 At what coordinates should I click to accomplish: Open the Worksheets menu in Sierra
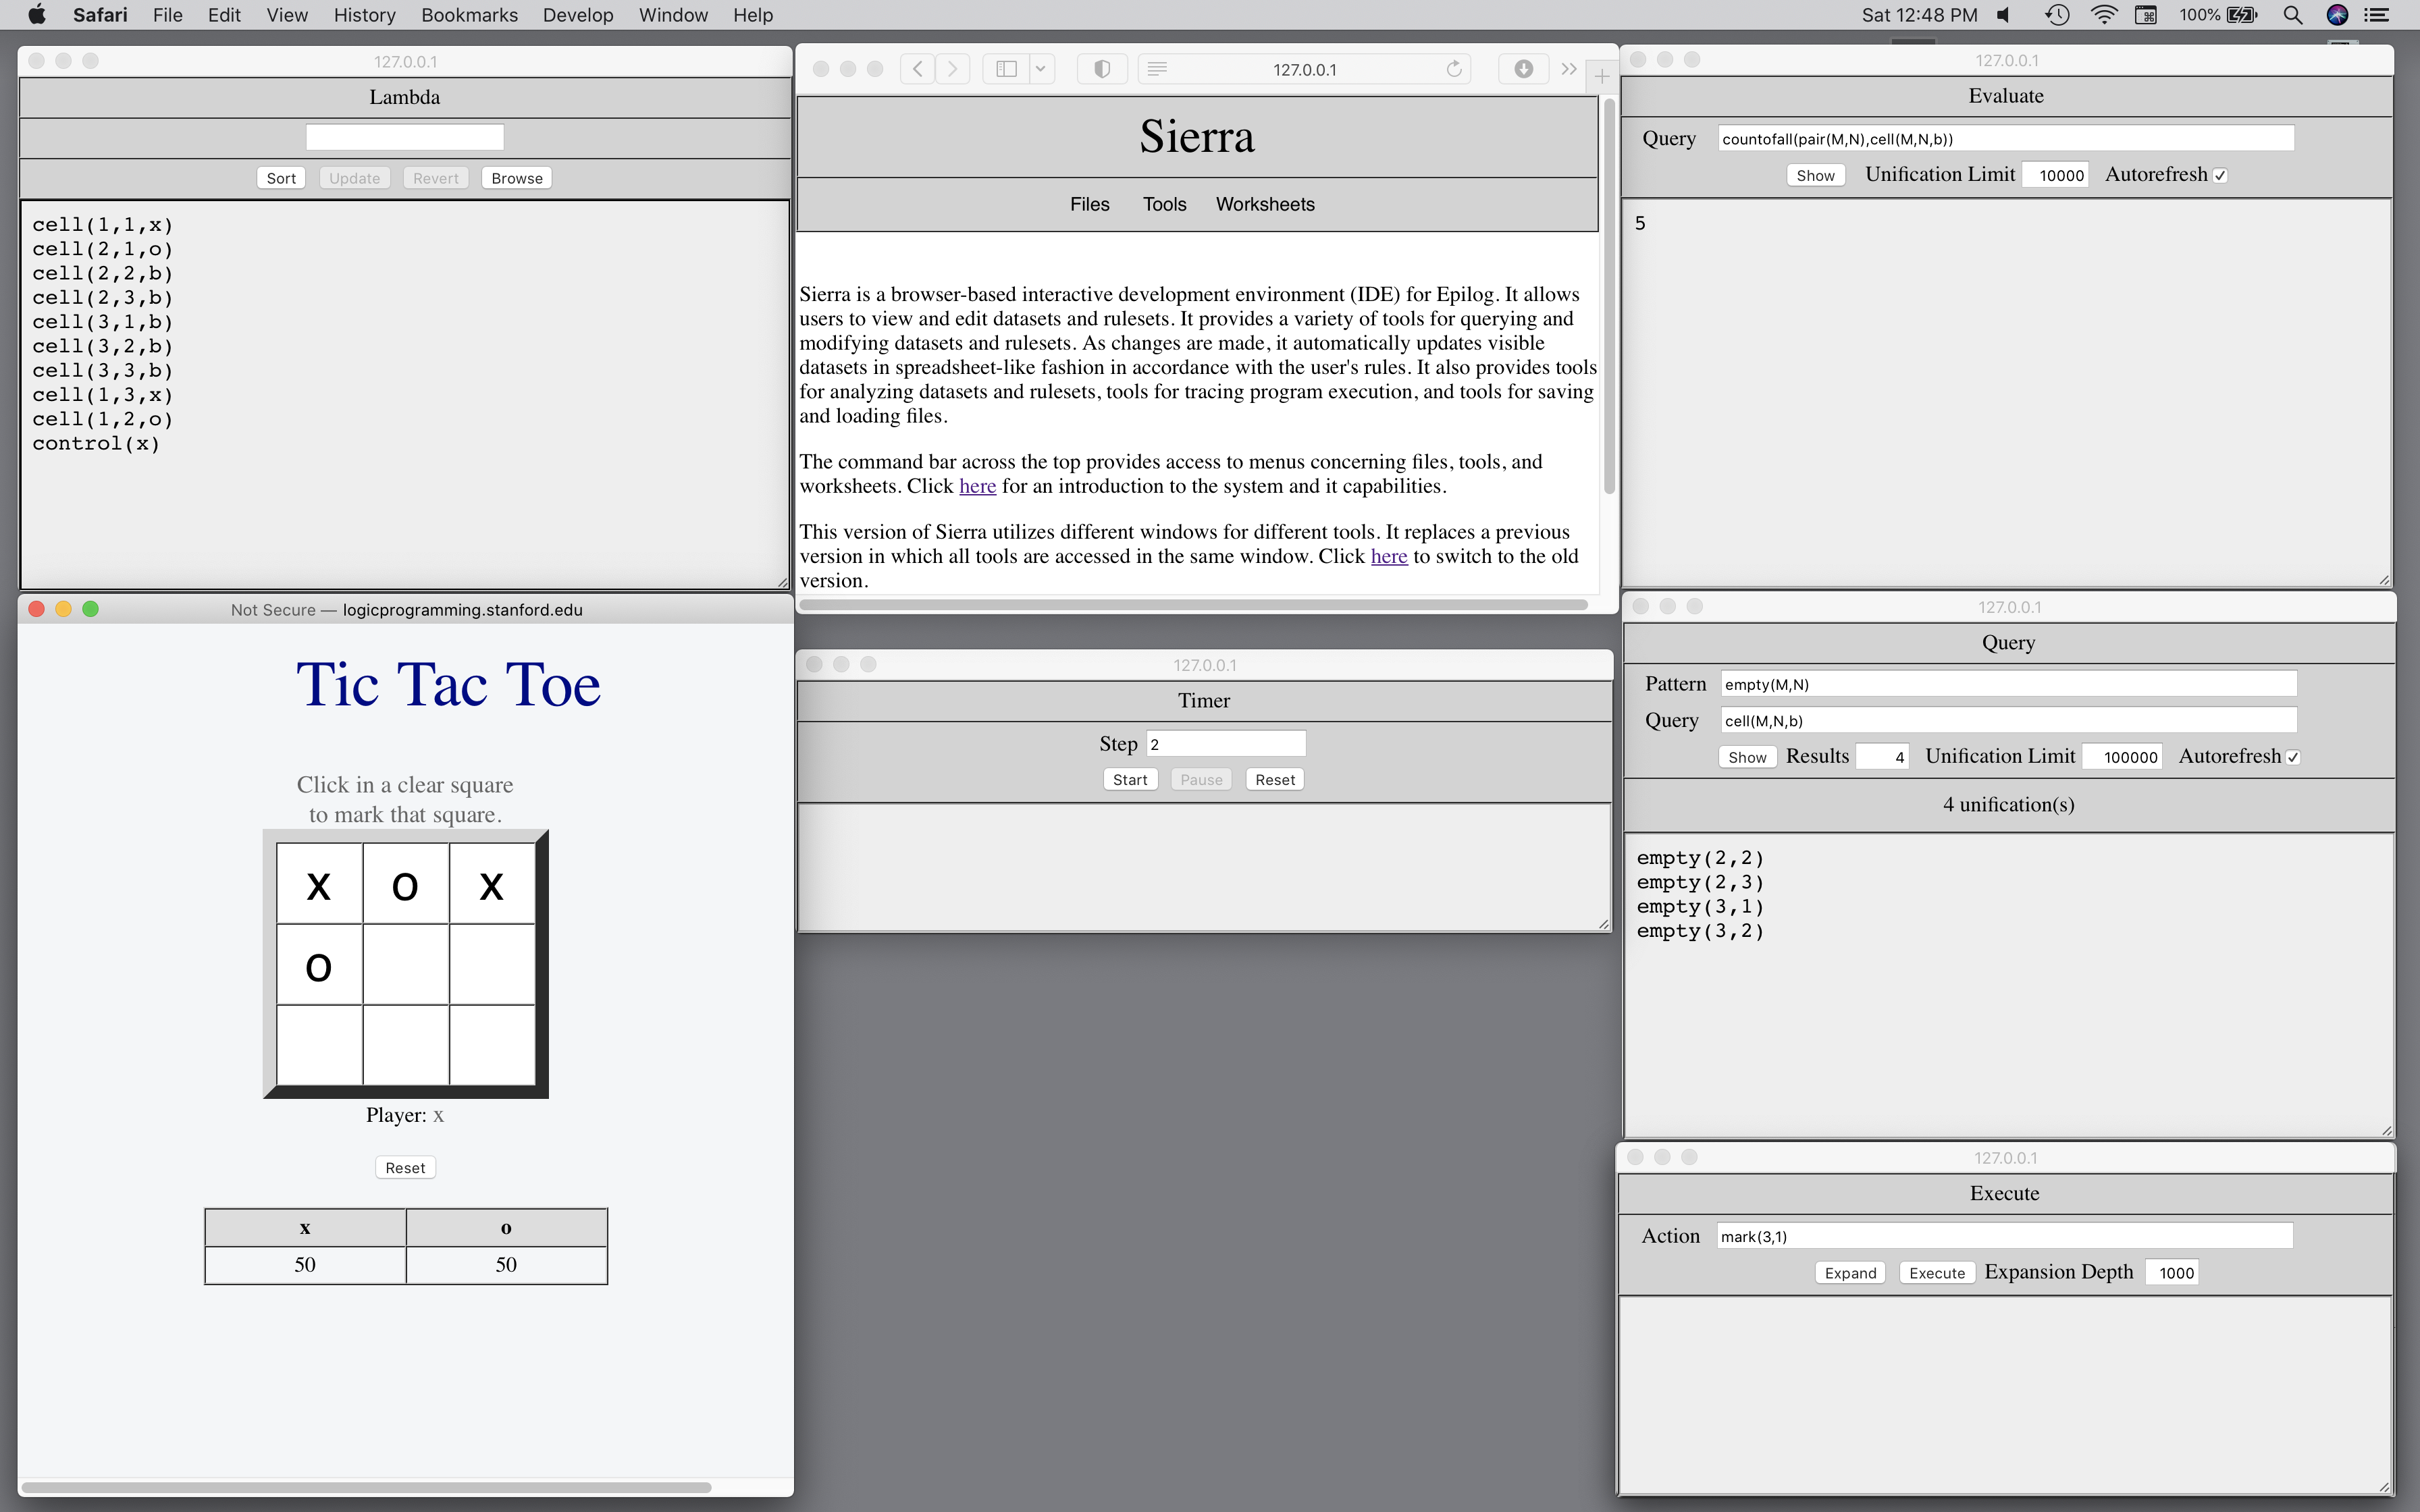[1265, 204]
